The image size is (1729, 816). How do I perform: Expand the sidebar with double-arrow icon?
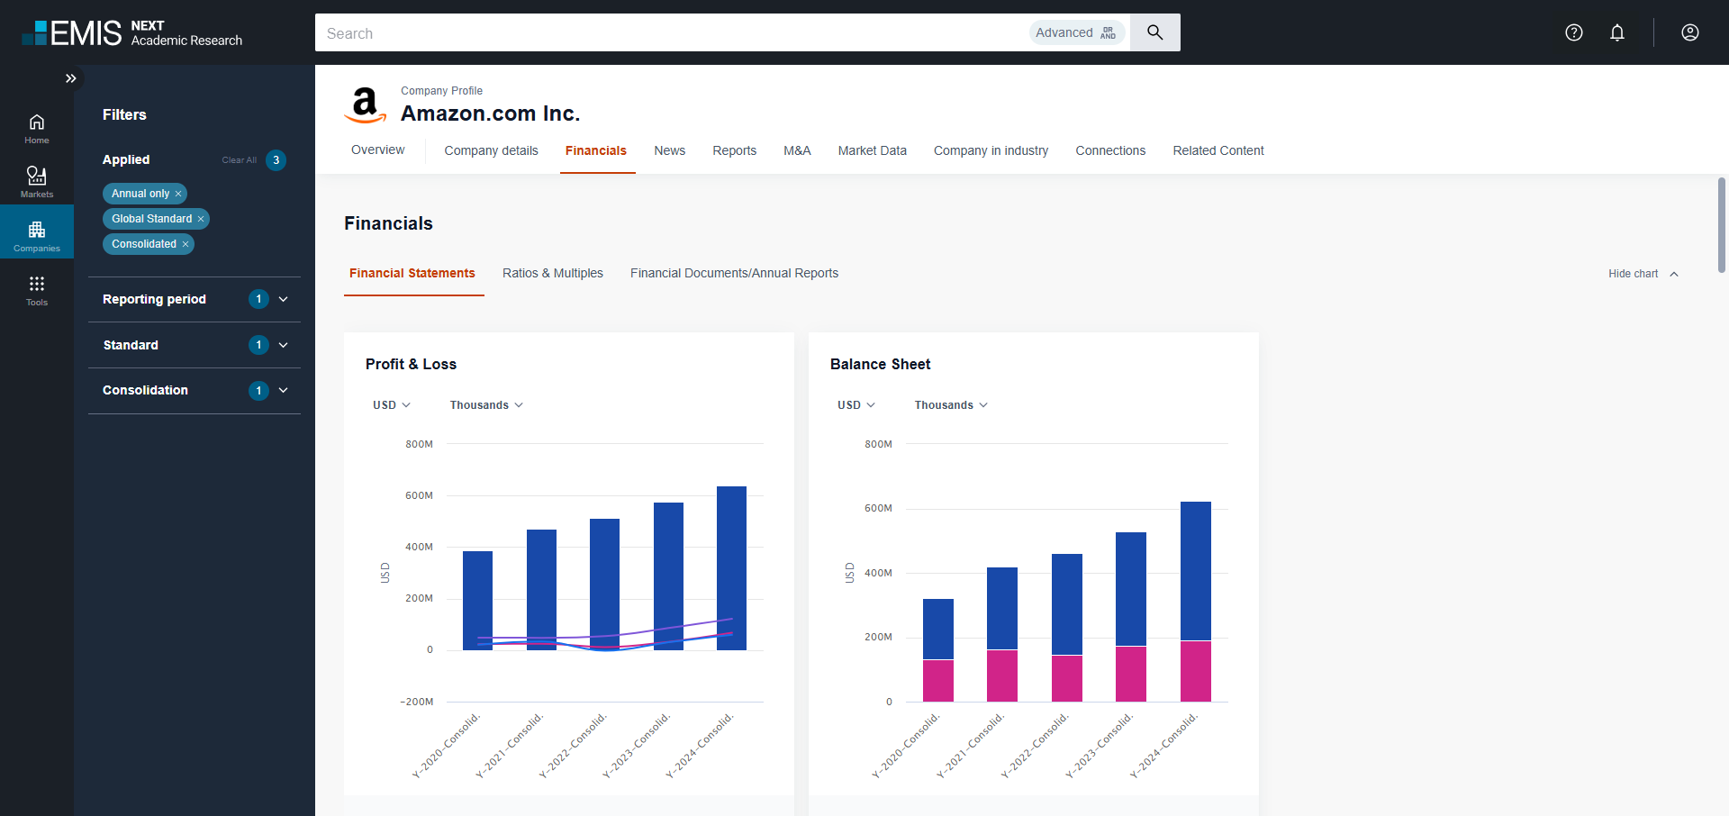pos(70,78)
